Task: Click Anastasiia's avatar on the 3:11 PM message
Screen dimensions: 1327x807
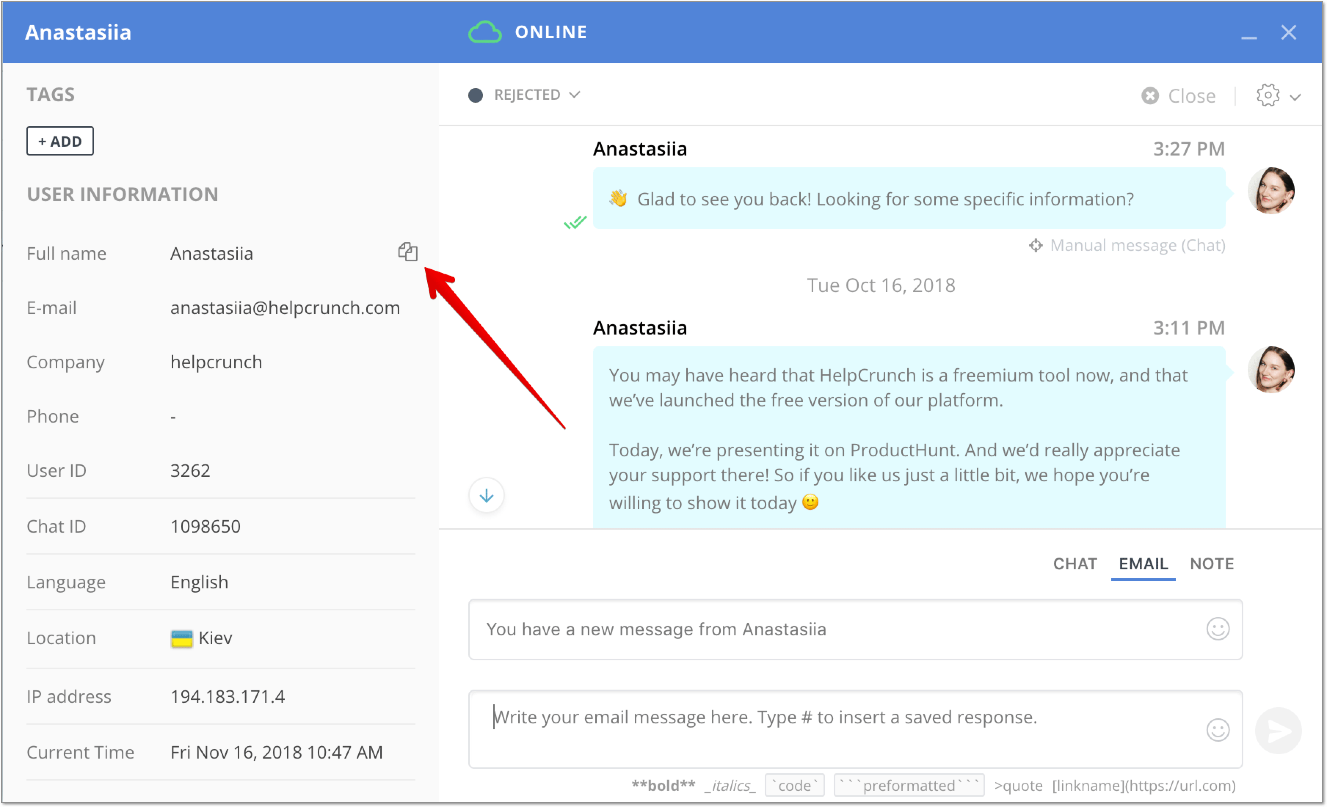Action: point(1270,370)
